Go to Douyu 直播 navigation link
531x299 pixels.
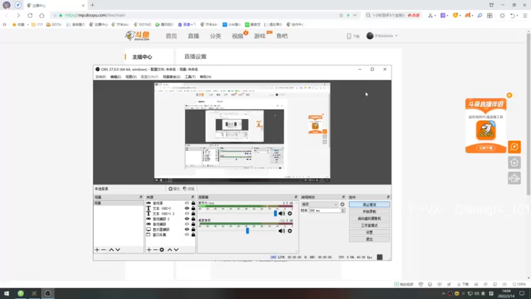193,36
